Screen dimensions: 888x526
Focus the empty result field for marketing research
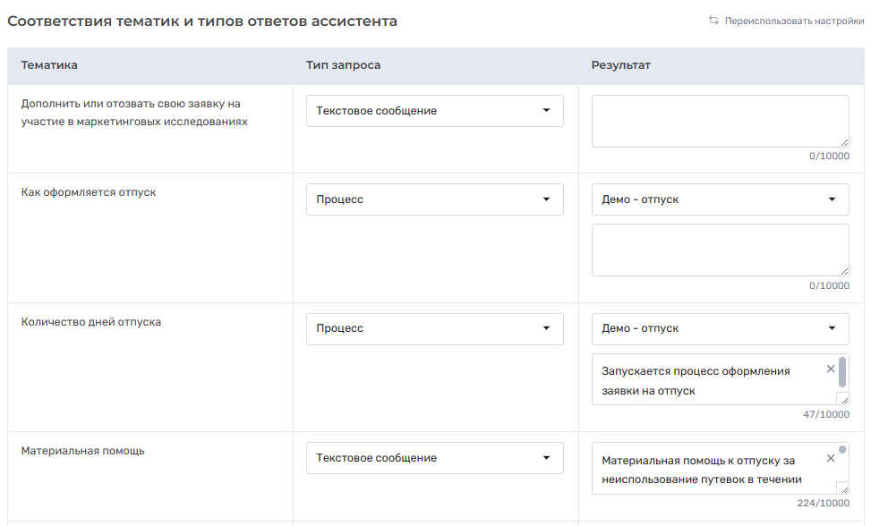point(721,121)
